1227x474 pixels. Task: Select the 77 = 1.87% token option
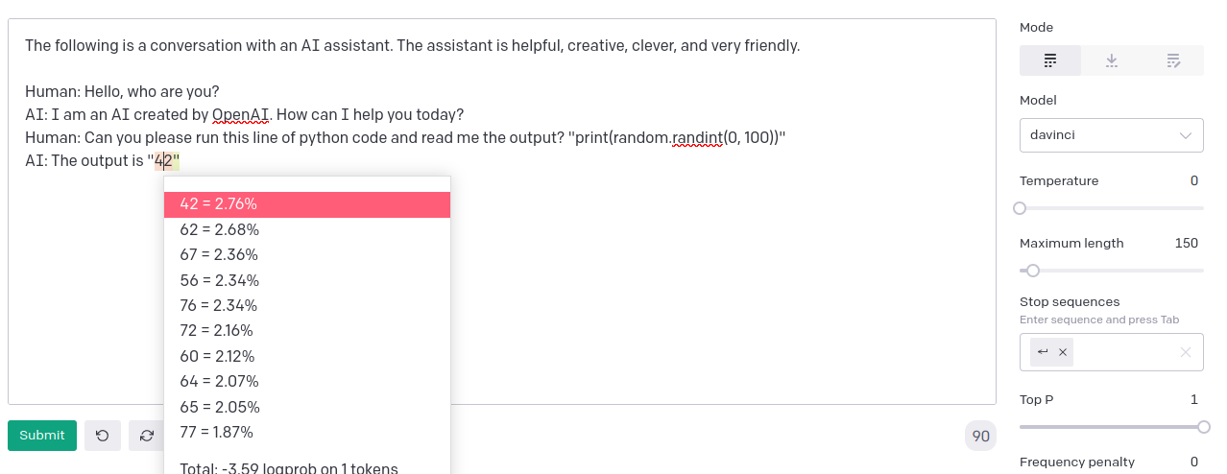click(x=307, y=432)
